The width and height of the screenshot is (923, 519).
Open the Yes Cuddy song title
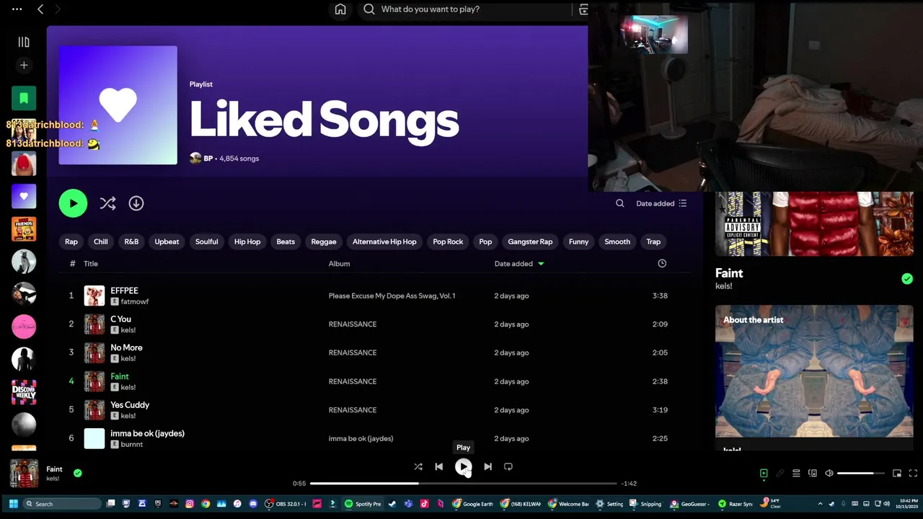[x=130, y=405]
